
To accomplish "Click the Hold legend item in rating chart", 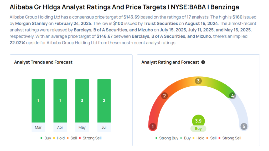I will click(198, 138).
